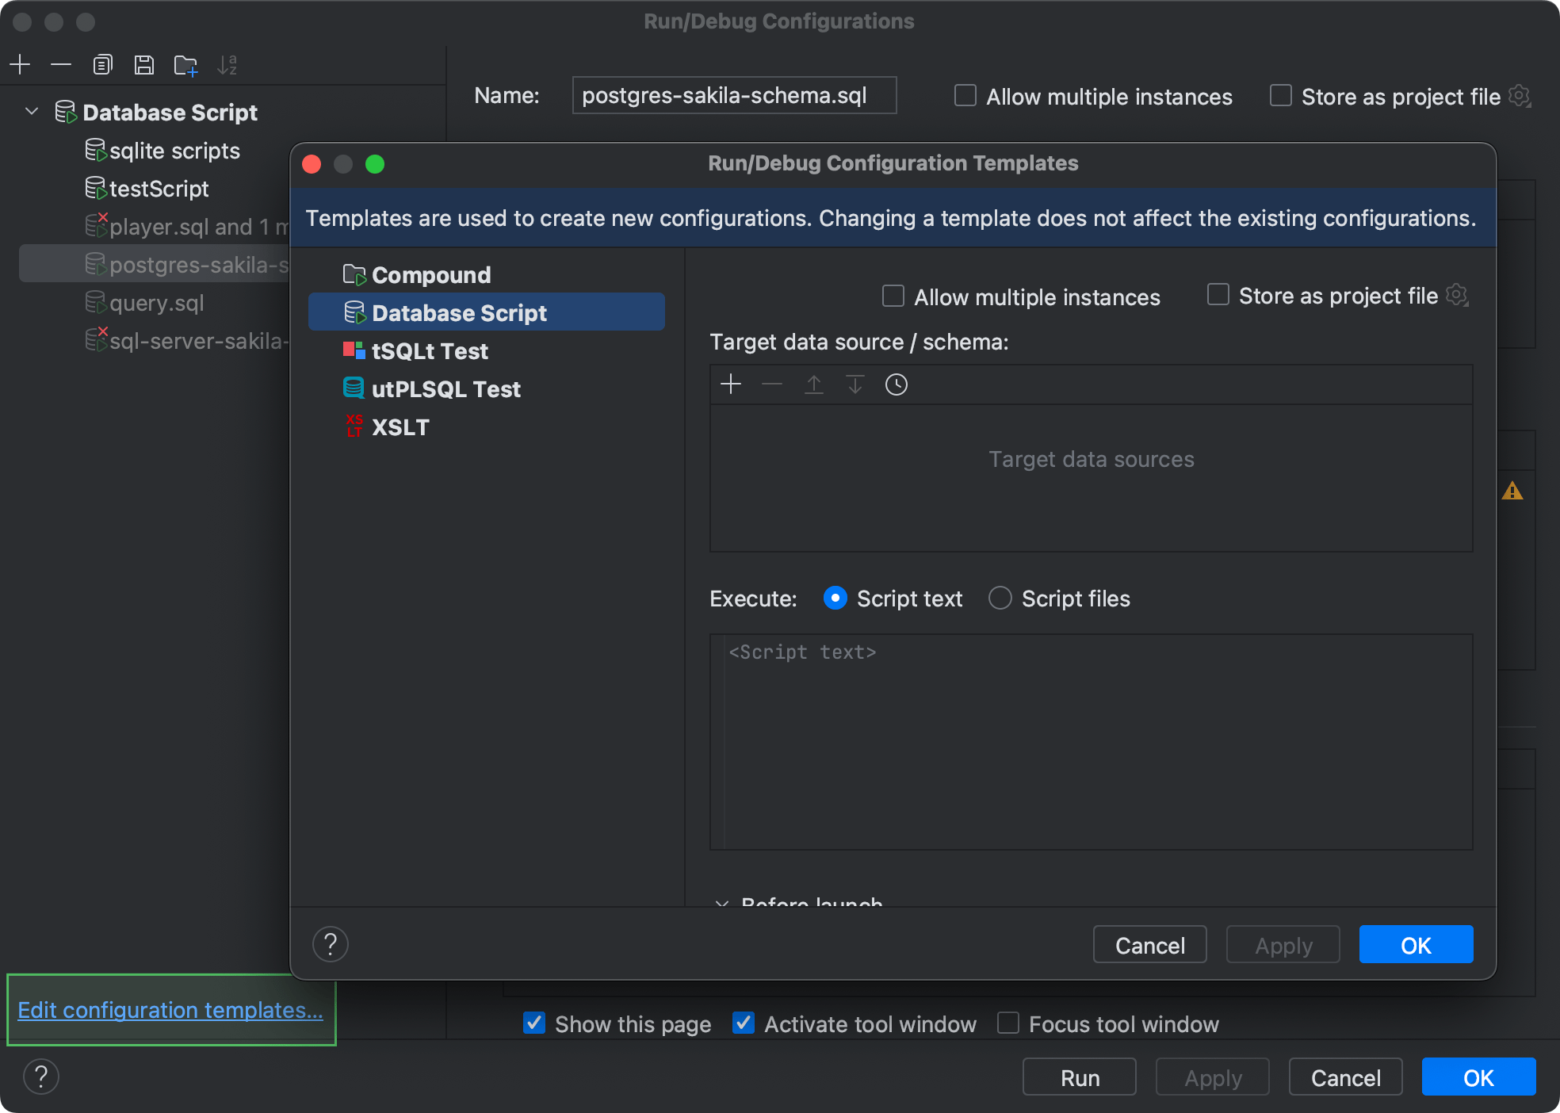The width and height of the screenshot is (1560, 1113).
Task: Save the postgres-sakila-schema.sql configuration
Action: coord(144,64)
